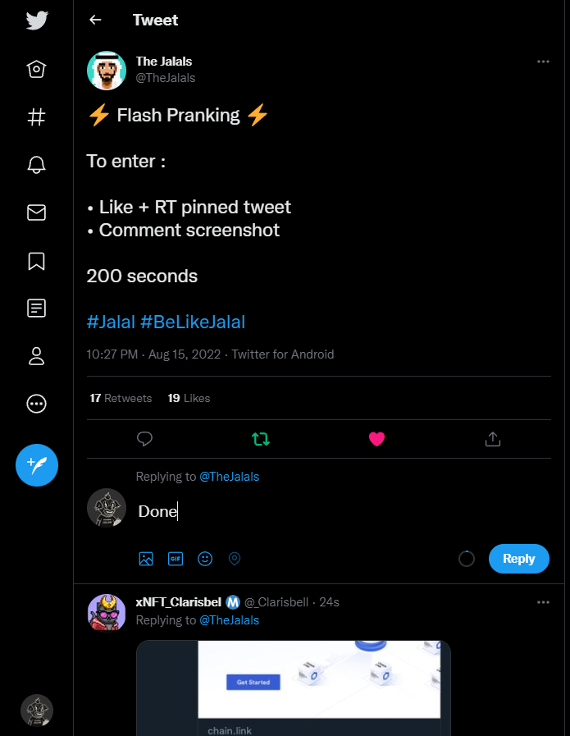This screenshot has width=570, height=736.
Task: Open Bookmarks icon in sidebar
Action: coord(37,262)
